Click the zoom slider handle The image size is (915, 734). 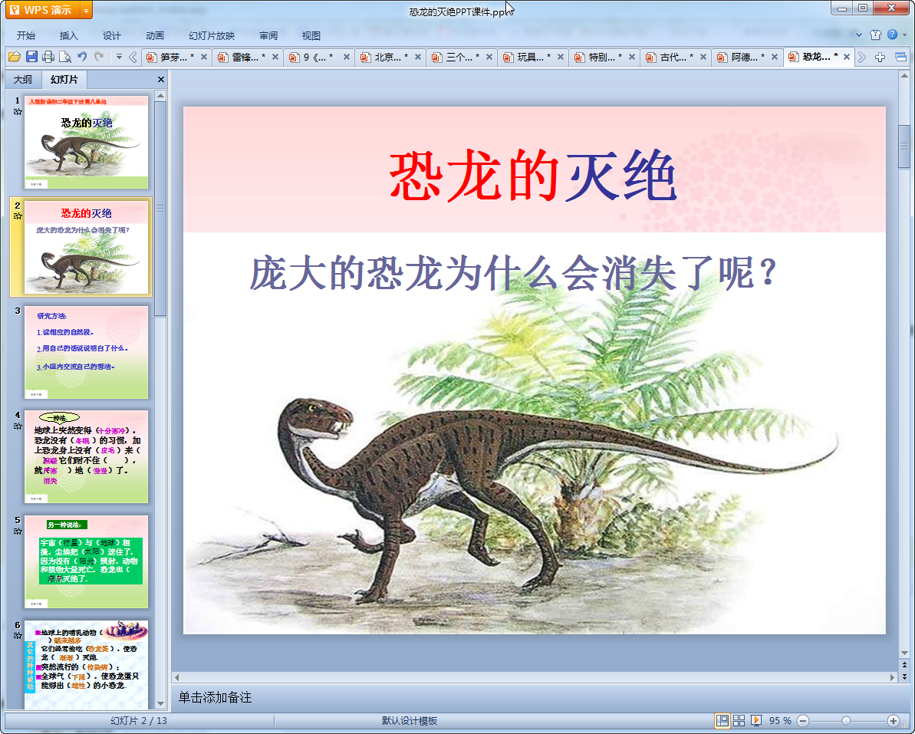[x=846, y=721]
